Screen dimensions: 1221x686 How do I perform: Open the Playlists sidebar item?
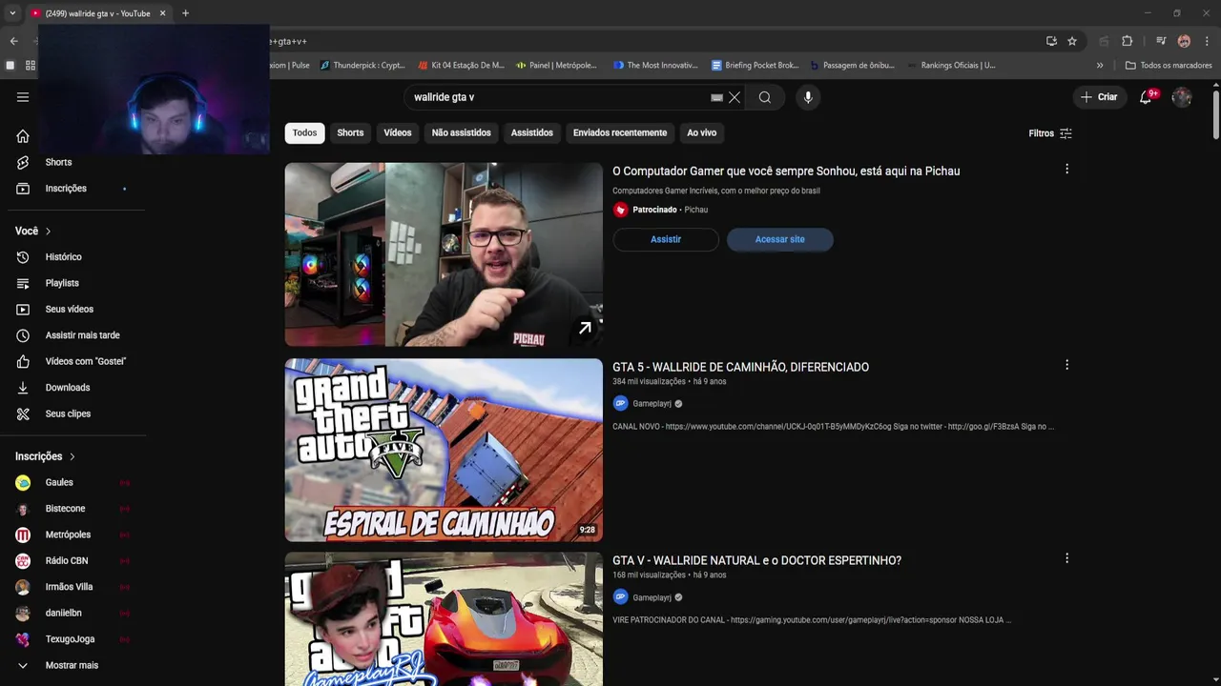point(62,283)
